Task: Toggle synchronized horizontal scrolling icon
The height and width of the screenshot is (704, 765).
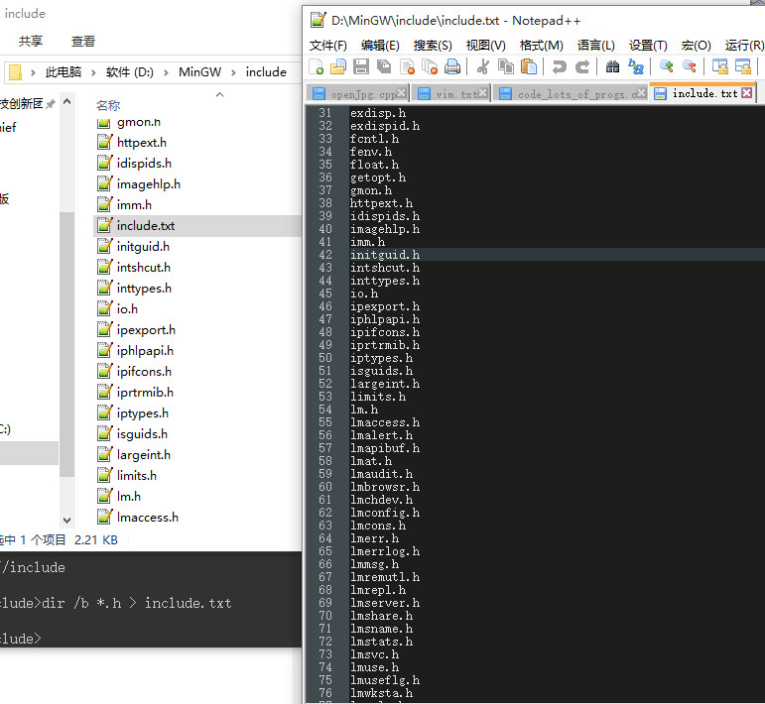Action: 742,66
